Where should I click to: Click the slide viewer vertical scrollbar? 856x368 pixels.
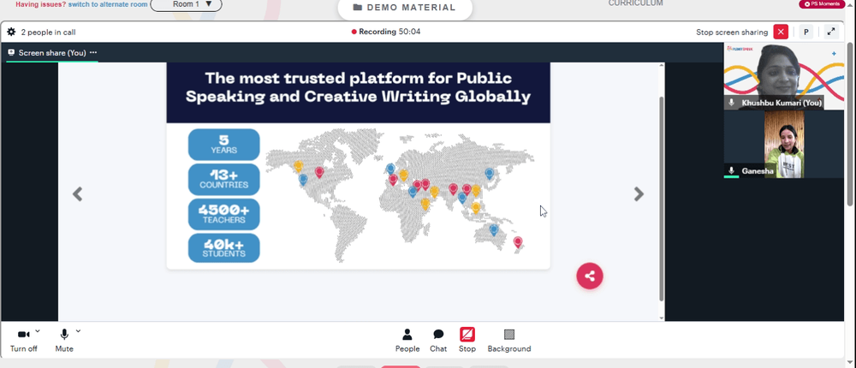click(x=663, y=199)
